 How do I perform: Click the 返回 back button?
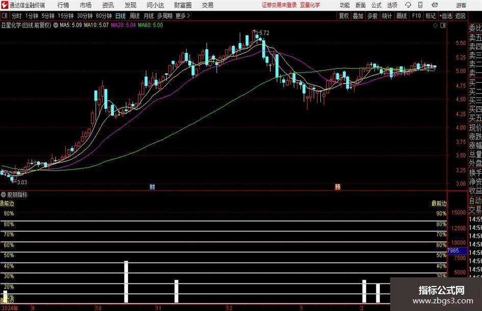pos(460,16)
